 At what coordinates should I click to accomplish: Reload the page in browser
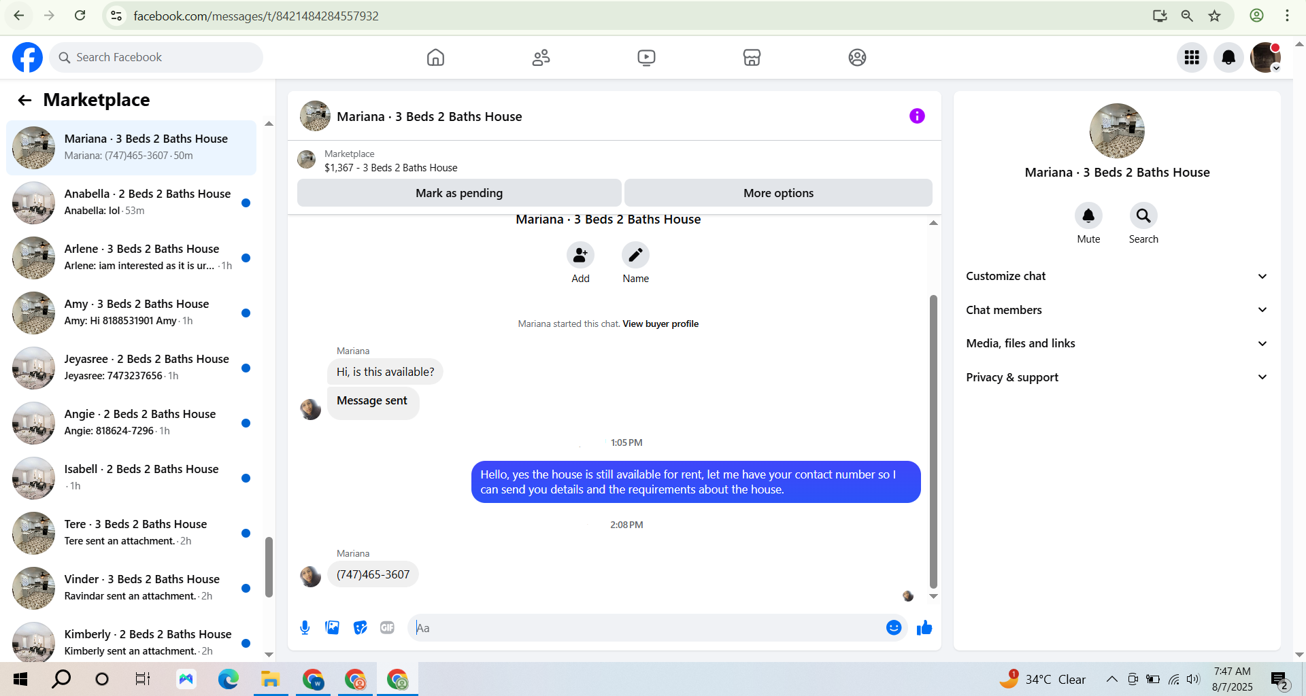click(80, 16)
